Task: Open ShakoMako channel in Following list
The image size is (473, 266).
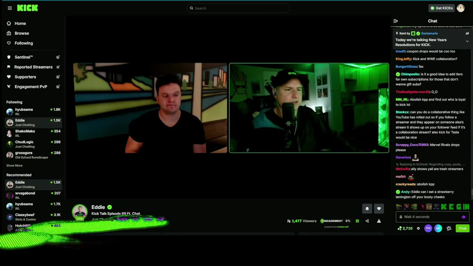Action: [x=34, y=133]
